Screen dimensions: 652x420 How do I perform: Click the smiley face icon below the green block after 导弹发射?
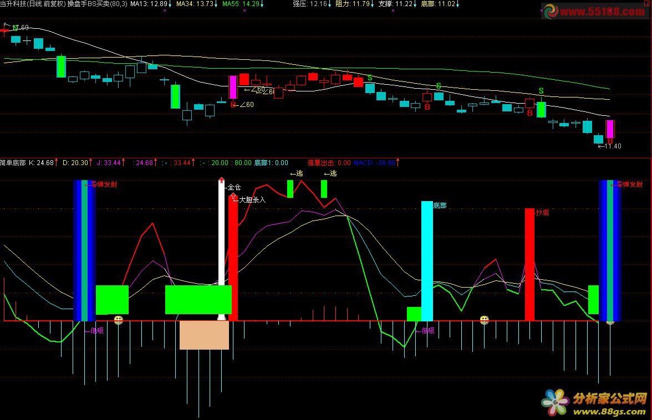[x=119, y=320]
